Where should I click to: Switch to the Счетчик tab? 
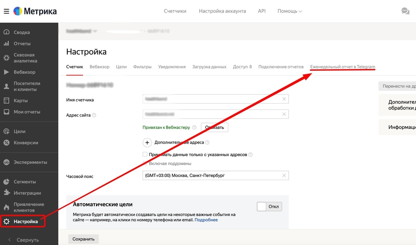[75, 67]
